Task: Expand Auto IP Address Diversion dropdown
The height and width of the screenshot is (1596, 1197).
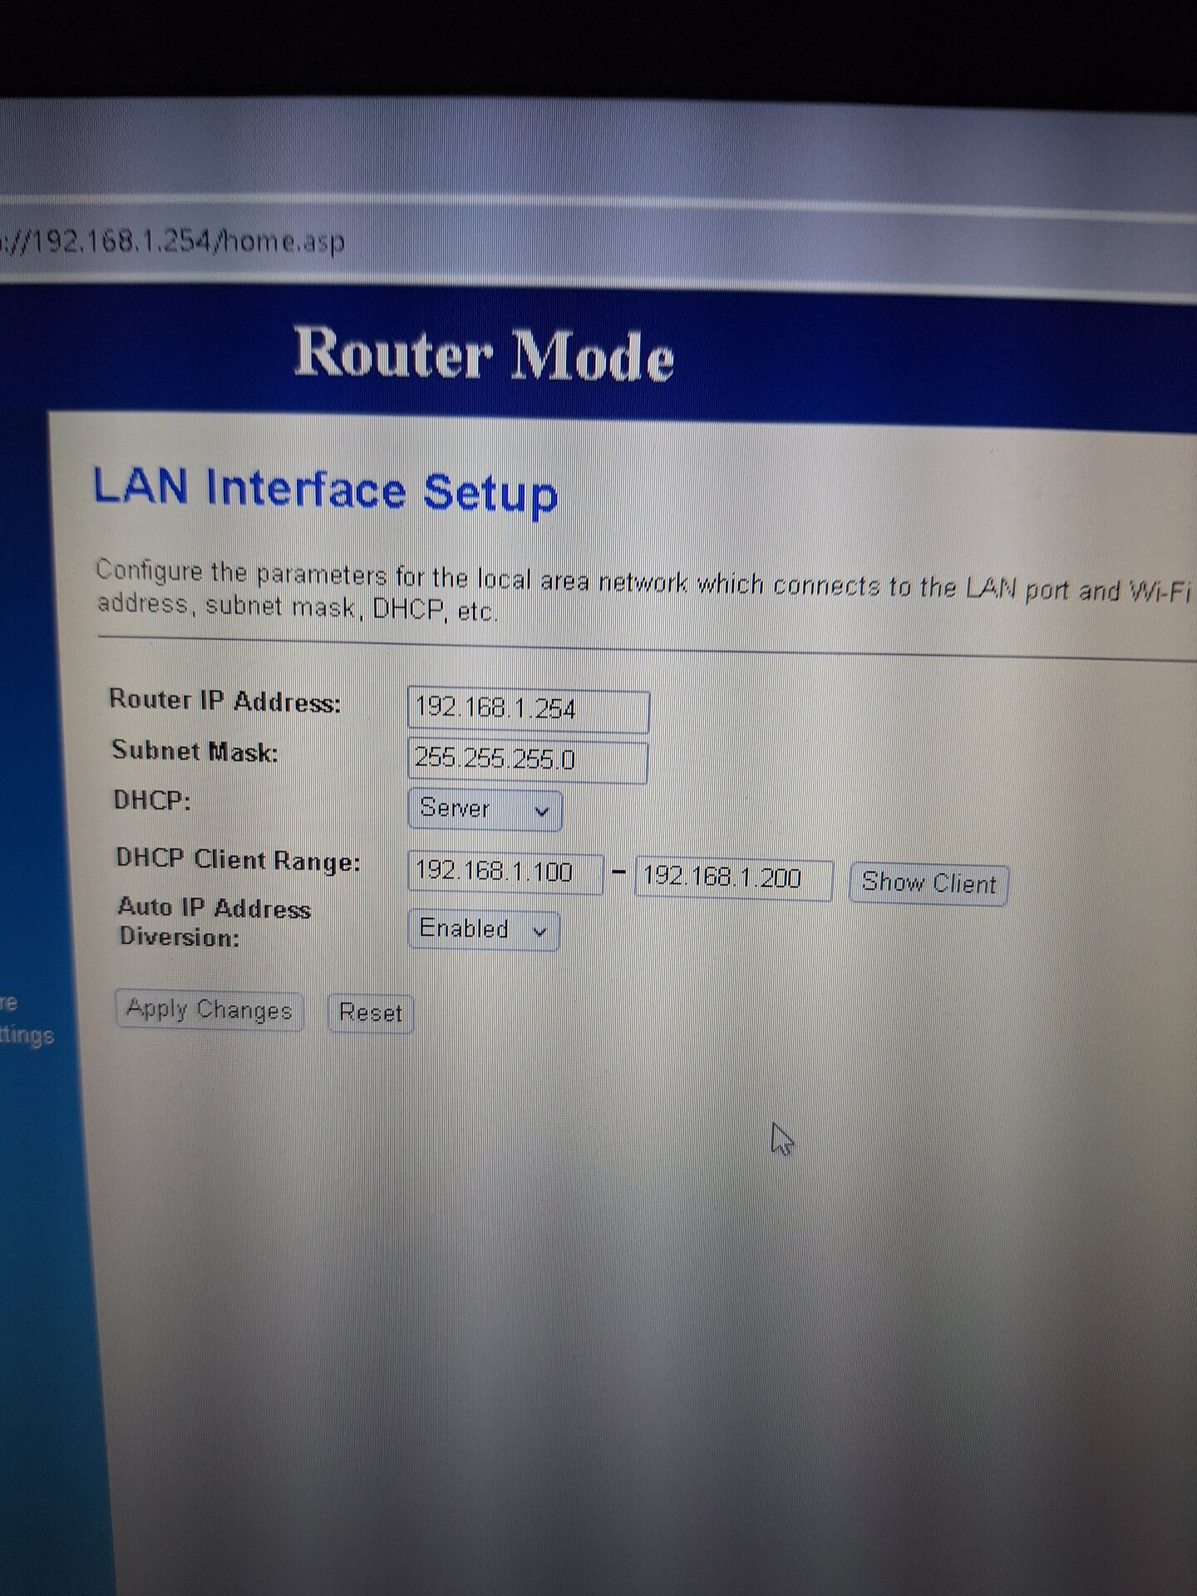Action: pos(484,930)
